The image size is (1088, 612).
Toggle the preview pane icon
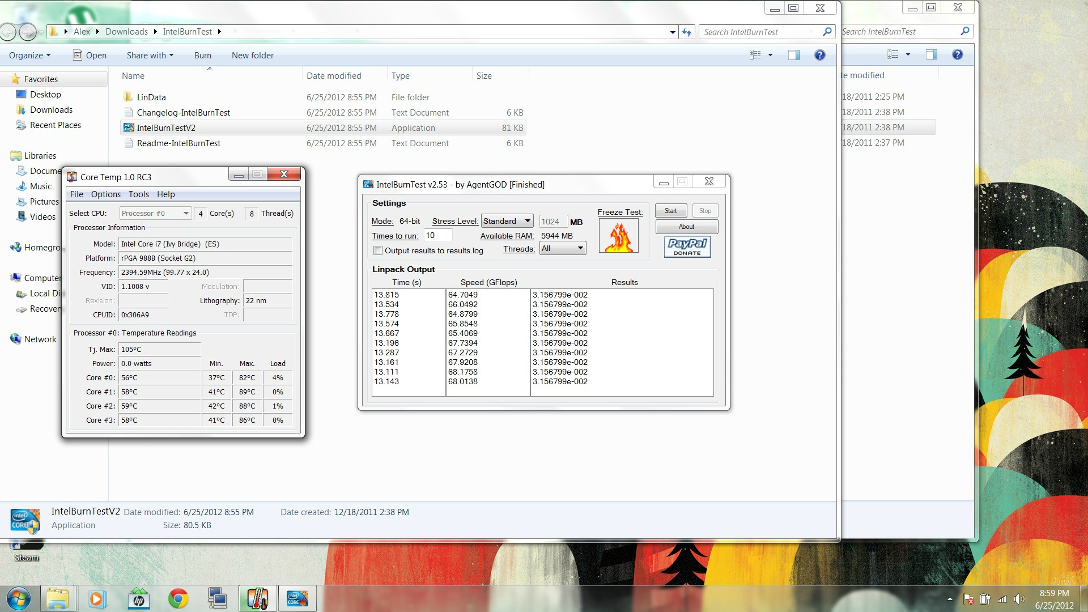click(x=794, y=55)
